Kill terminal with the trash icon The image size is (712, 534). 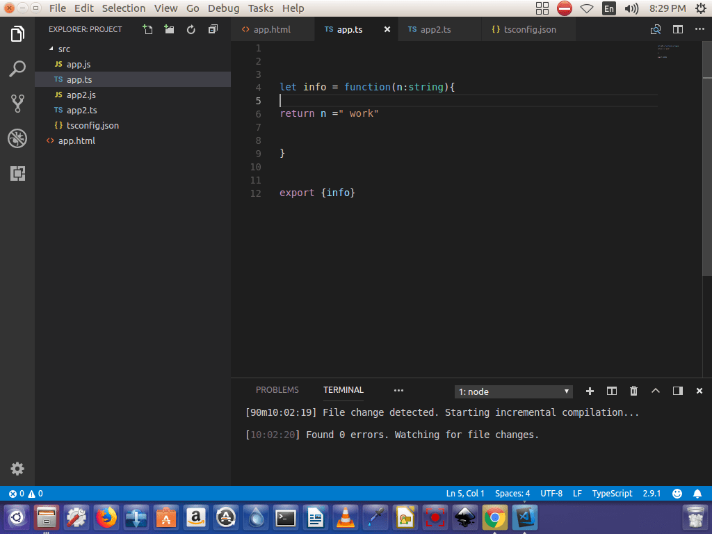click(x=633, y=391)
